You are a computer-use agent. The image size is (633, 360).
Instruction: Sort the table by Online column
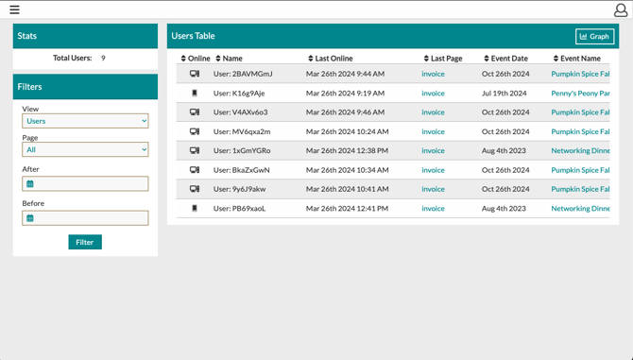point(196,59)
